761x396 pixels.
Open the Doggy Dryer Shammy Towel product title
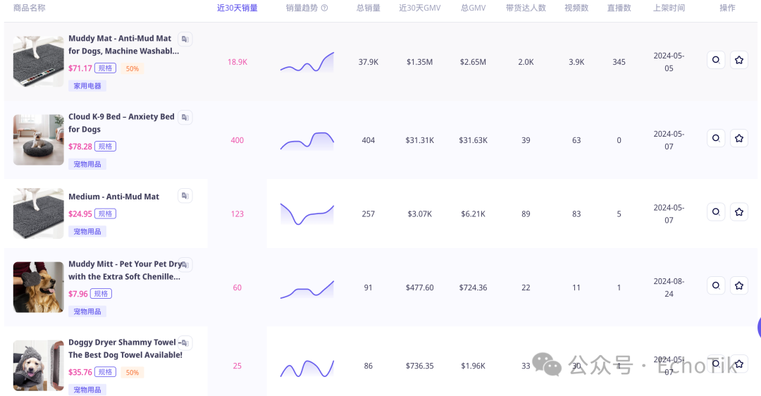125,349
